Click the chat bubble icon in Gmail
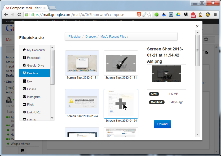 (x=22, y=150)
